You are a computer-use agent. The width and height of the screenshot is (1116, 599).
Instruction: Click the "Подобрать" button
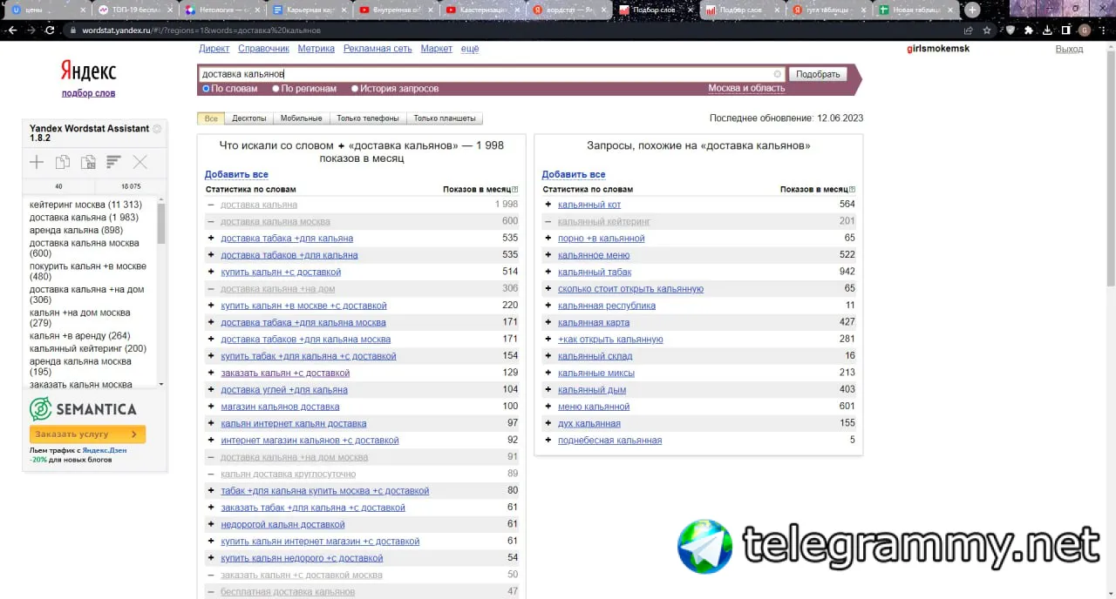pyautogui.click(x=818, y=74)
